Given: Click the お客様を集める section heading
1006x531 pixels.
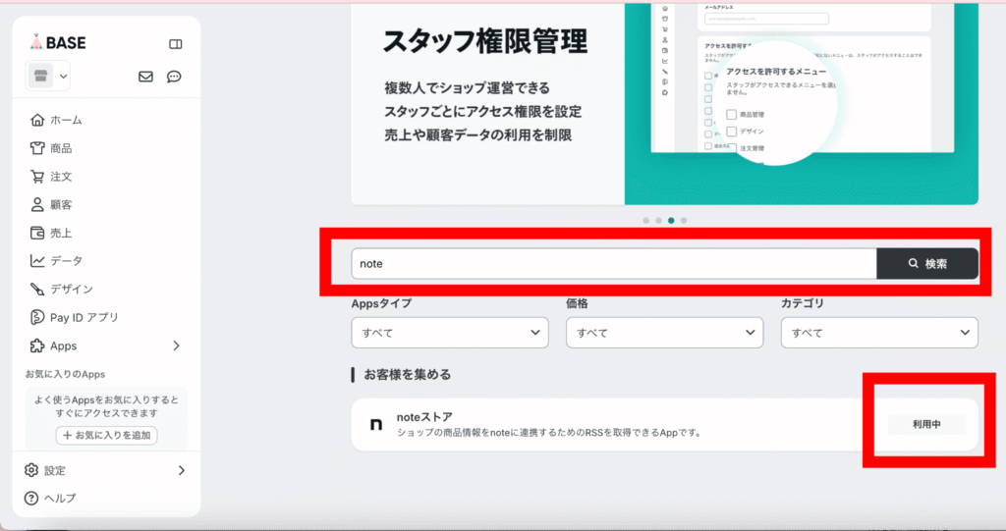Looking at the screenshot, I should tap(407, 375).
